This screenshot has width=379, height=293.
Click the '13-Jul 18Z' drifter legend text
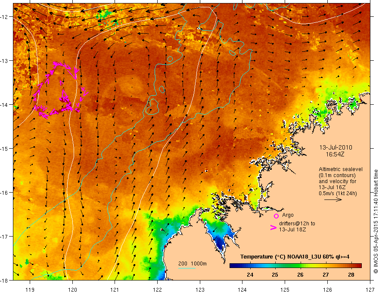point(292,229)
